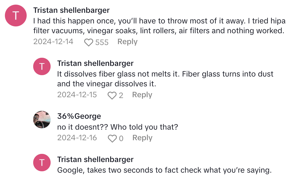
Task: Reply to the 2024-12-15 comment
Action: click(x=142, y=95)
